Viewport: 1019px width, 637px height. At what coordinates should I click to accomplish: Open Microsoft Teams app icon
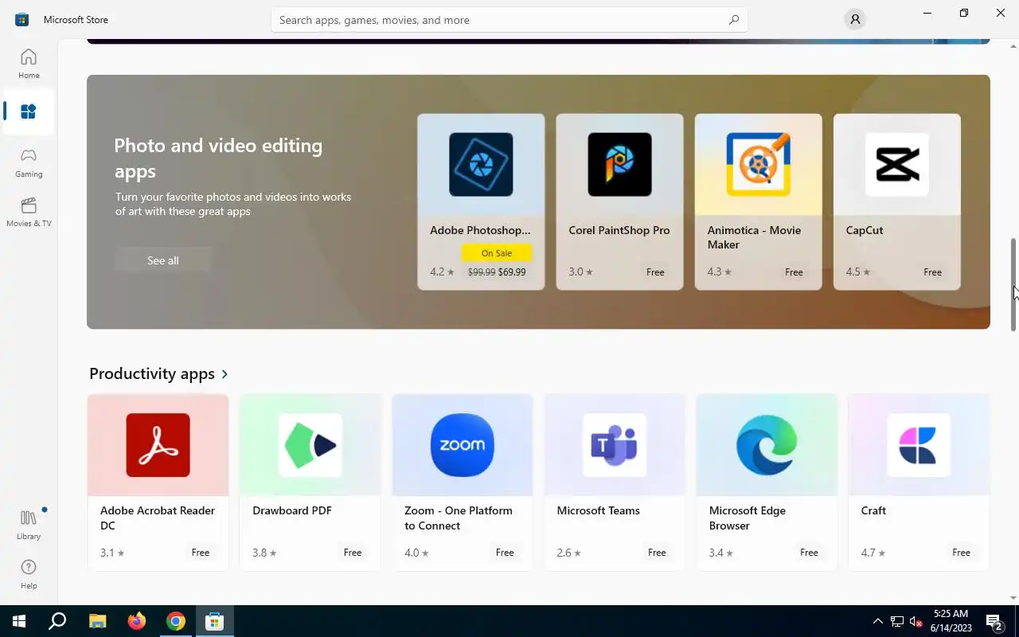point(614,444)
